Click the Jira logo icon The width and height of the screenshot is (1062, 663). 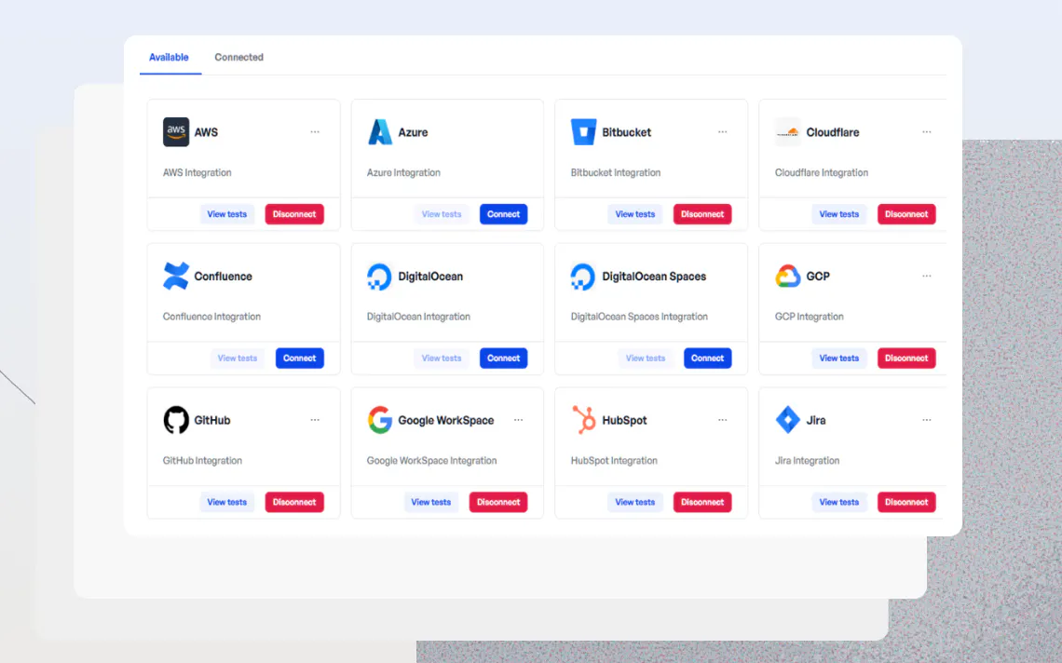click(x=788, y=420)
